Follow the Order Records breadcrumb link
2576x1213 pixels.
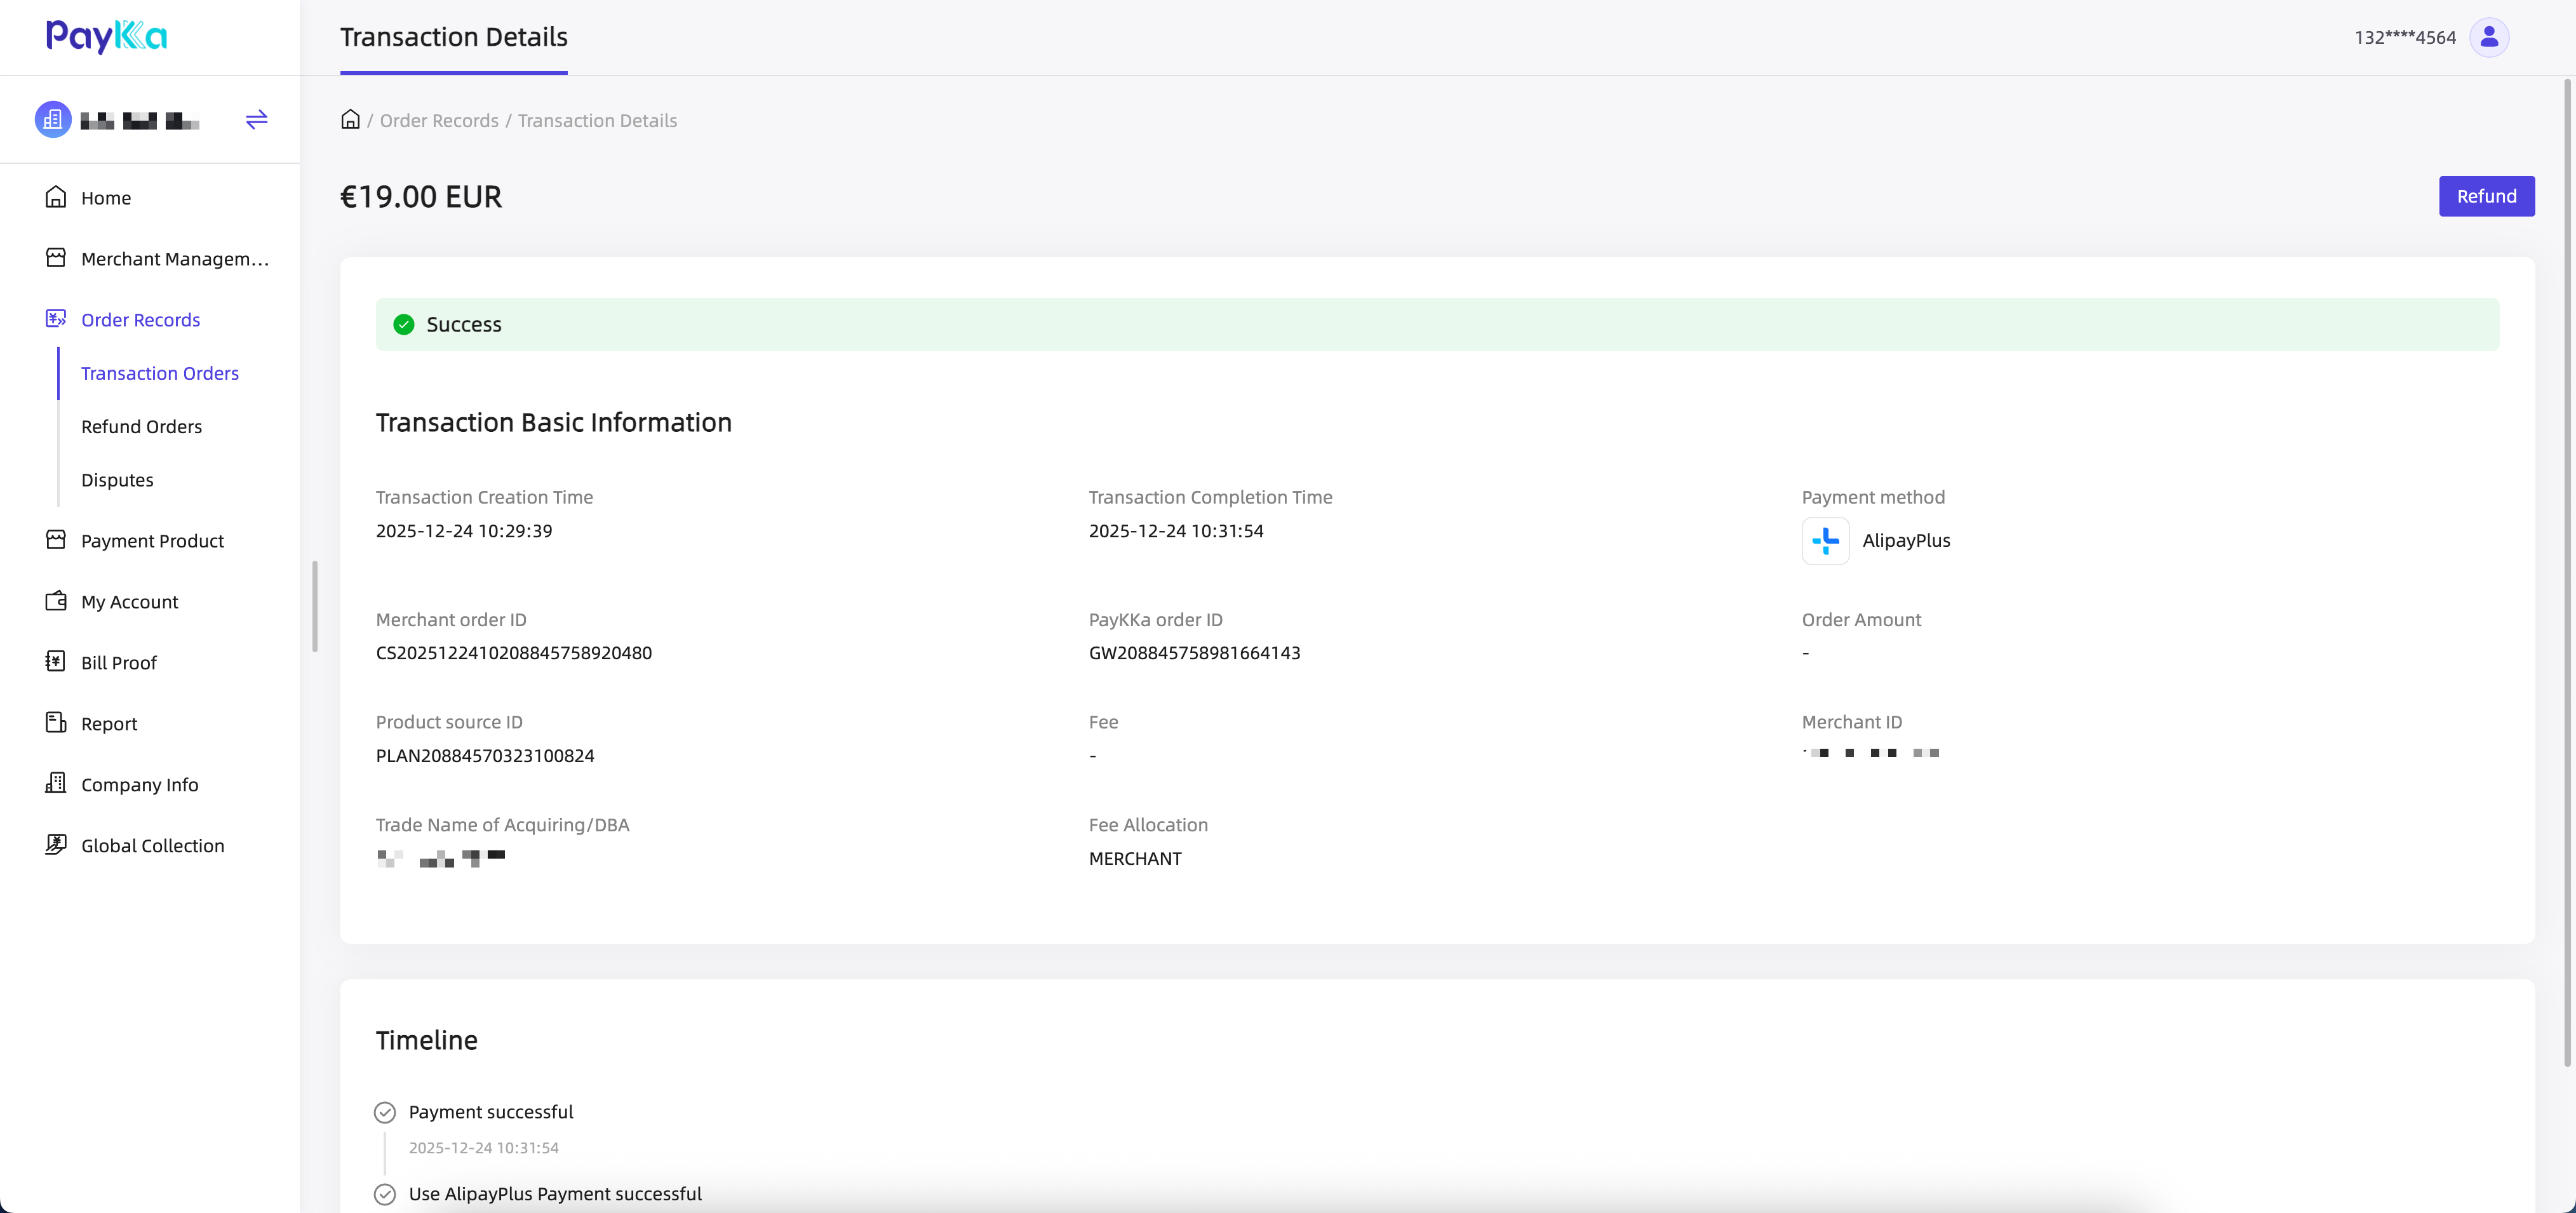click(439, 121)
